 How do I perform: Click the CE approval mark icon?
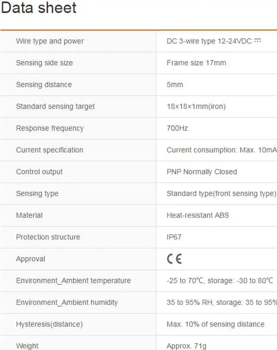coord(174,259)
